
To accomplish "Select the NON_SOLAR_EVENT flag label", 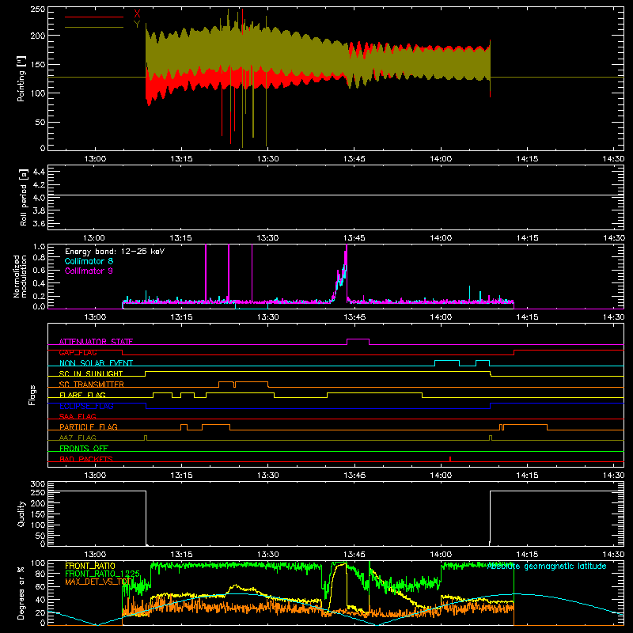I will pyautogui.click(x=96, y=363).
